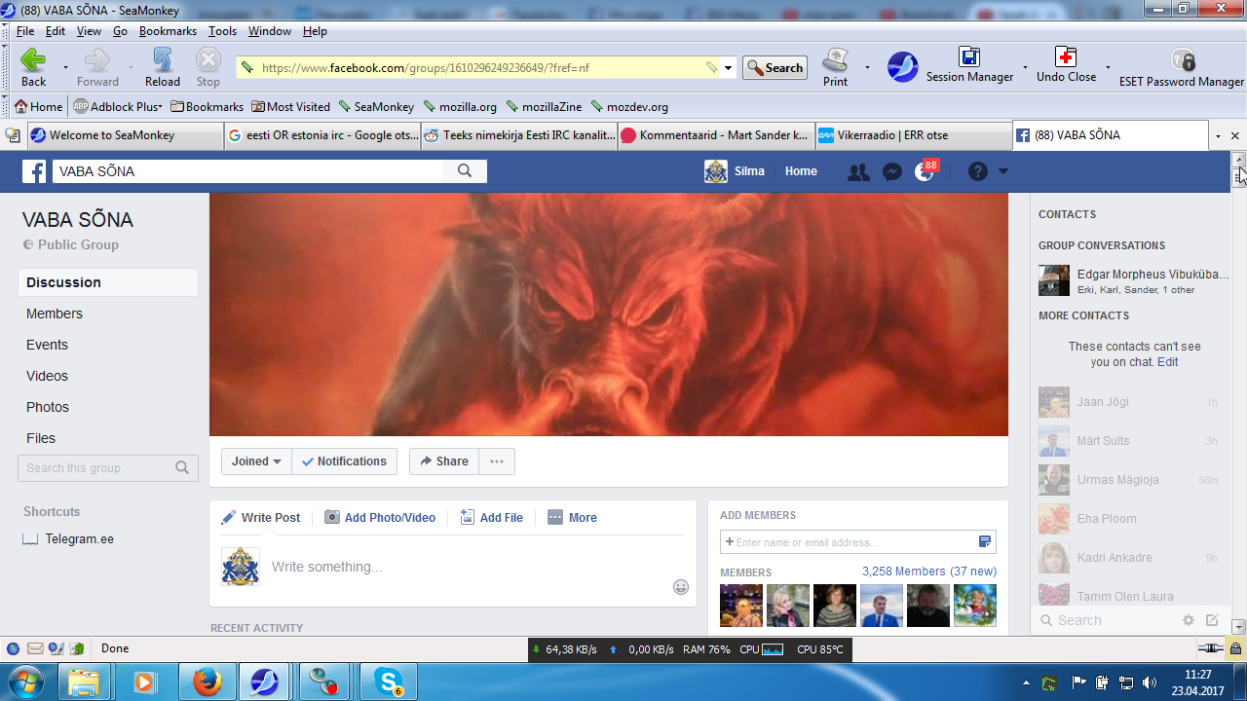Open Mail from the status bar envelope icon
1247x701 pixels.
pyautogui.click(x=35, y=648)
